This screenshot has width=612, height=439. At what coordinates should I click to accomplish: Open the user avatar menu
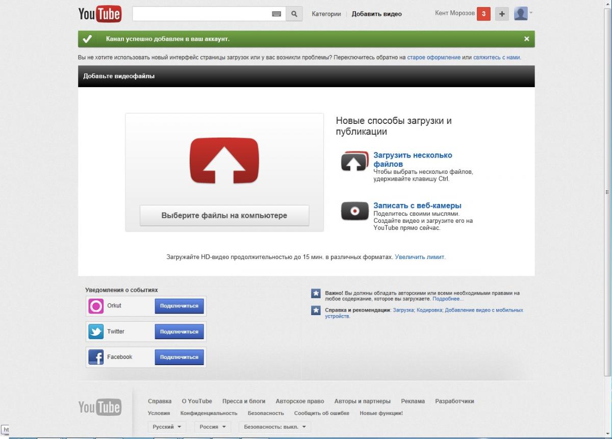520,14
